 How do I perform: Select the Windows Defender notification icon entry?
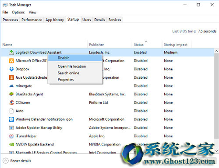pos(44,119)
